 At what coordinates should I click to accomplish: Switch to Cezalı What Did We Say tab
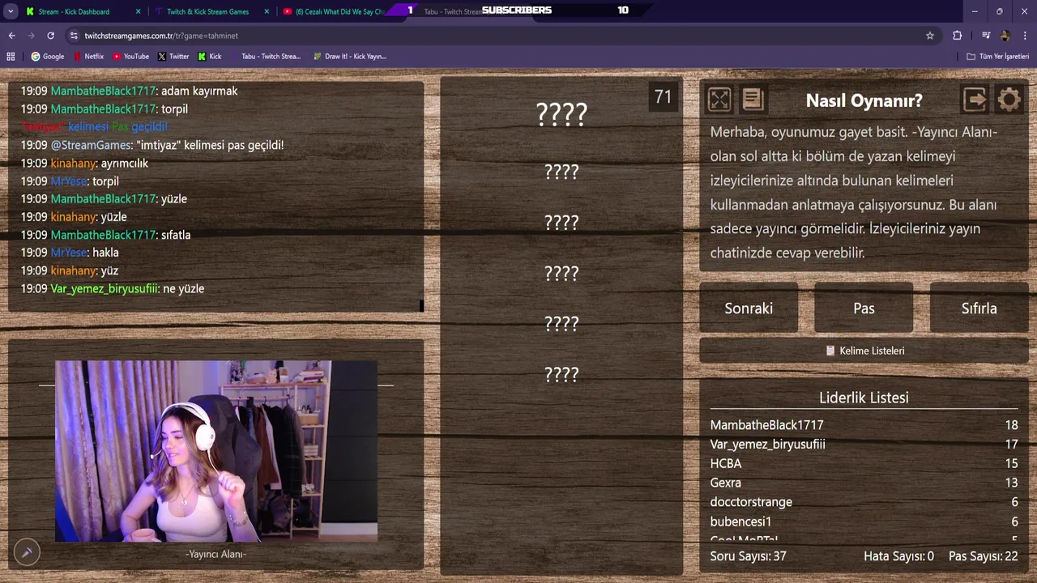[x=334, y=11]
